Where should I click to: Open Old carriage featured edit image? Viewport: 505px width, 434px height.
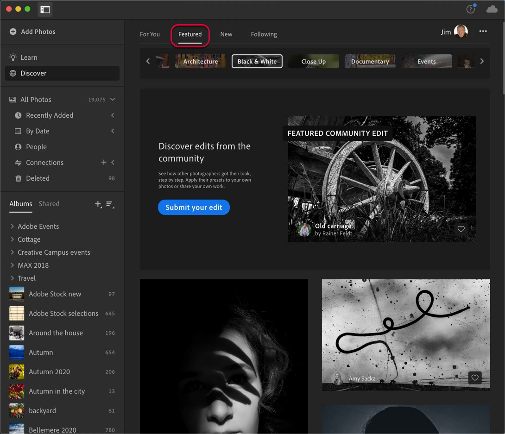click(382, 179)
